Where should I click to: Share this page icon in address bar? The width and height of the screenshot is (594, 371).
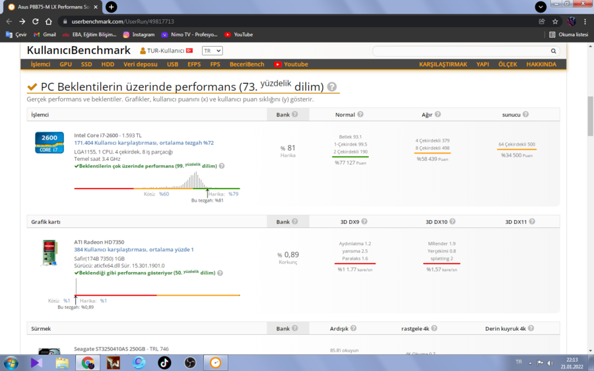point(542,22)
